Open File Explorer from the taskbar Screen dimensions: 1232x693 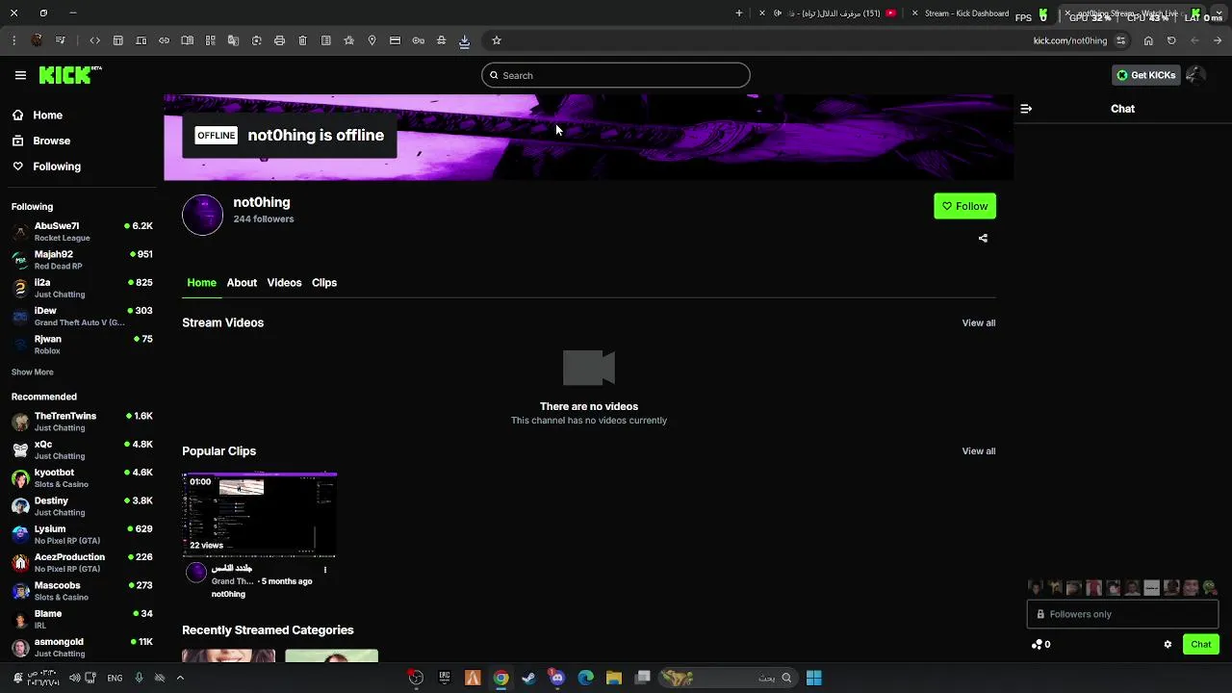tap(613, 678)
